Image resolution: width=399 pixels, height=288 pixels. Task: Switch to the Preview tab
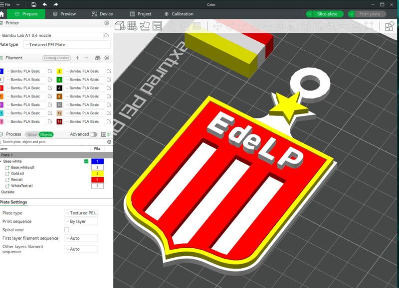point(64,14)
